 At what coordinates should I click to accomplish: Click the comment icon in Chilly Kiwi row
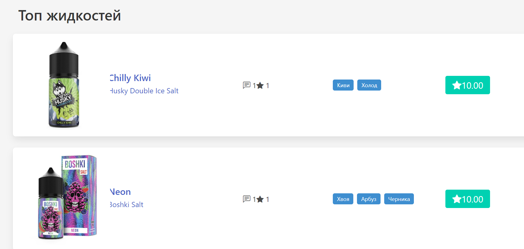pyautogui.click(x=247, y=85)
